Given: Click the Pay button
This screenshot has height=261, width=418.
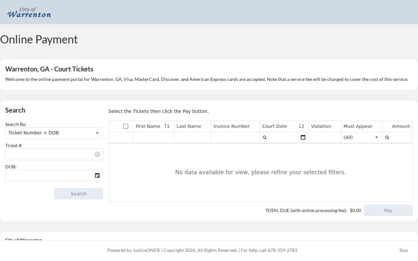Looking at the screenshot, I should pyautogui.click(x=388, y=210).
